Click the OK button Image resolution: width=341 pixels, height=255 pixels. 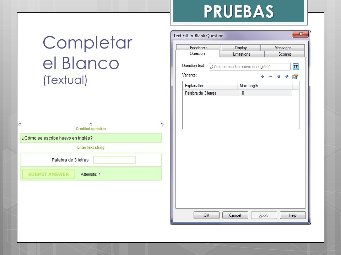point(206,215)
